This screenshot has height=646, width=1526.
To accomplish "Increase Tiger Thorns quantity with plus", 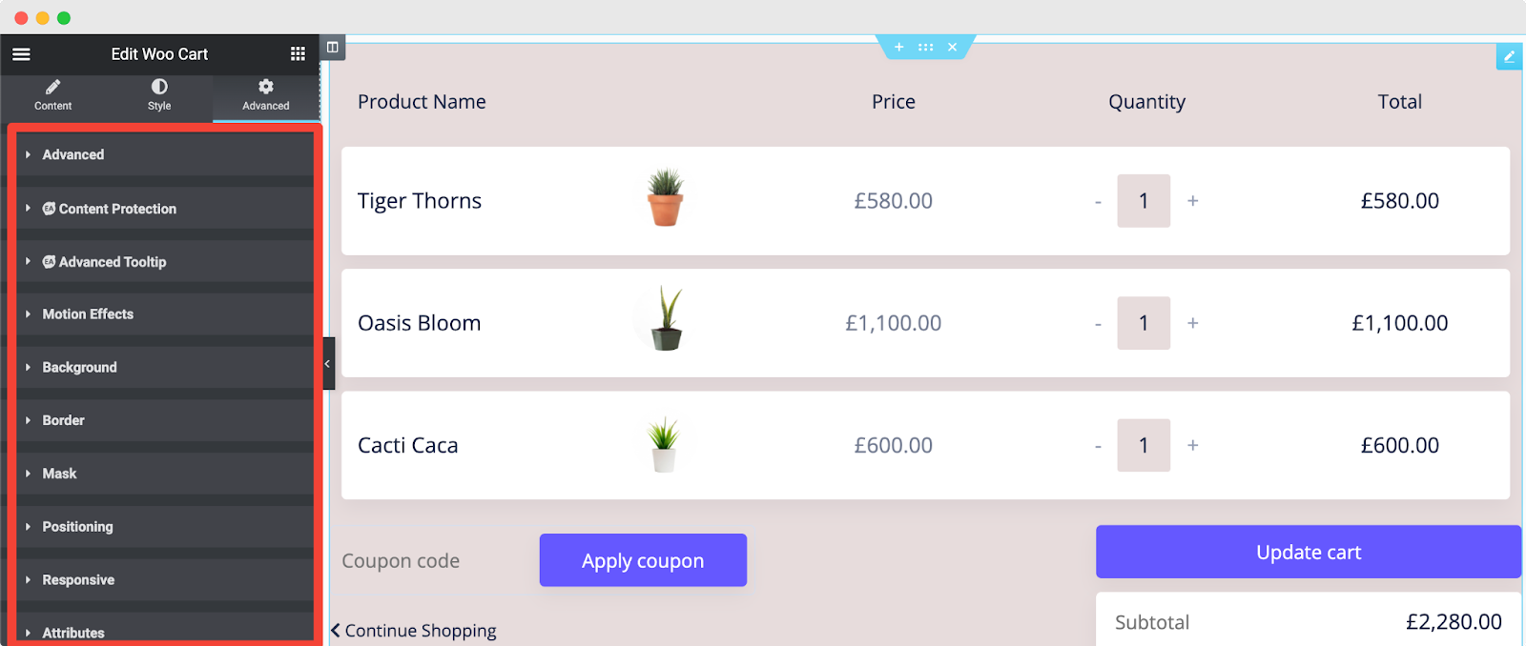I will [x=1192, y=201].
